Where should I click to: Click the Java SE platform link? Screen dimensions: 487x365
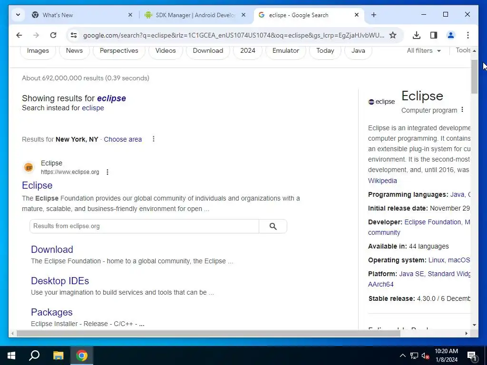411,274
